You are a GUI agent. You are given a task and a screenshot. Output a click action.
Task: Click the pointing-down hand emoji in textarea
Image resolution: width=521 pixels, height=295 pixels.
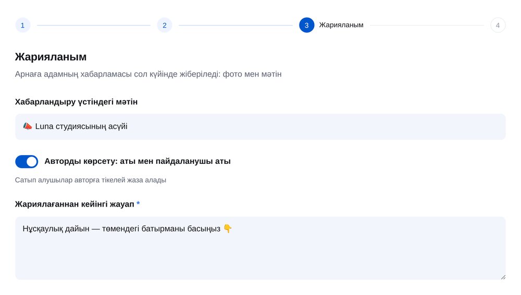click(x=228, y=228)
